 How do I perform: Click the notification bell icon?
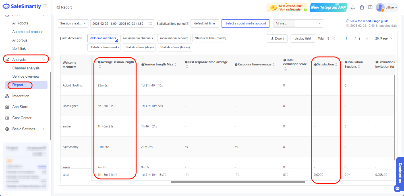pos(353,8)
